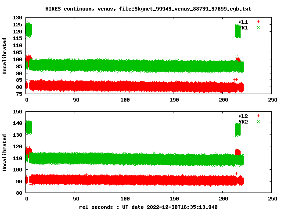
Task: Click the green YR2 burst near 135 at 215 seconds
Action: pyautogui.click(x=238, y=129)
